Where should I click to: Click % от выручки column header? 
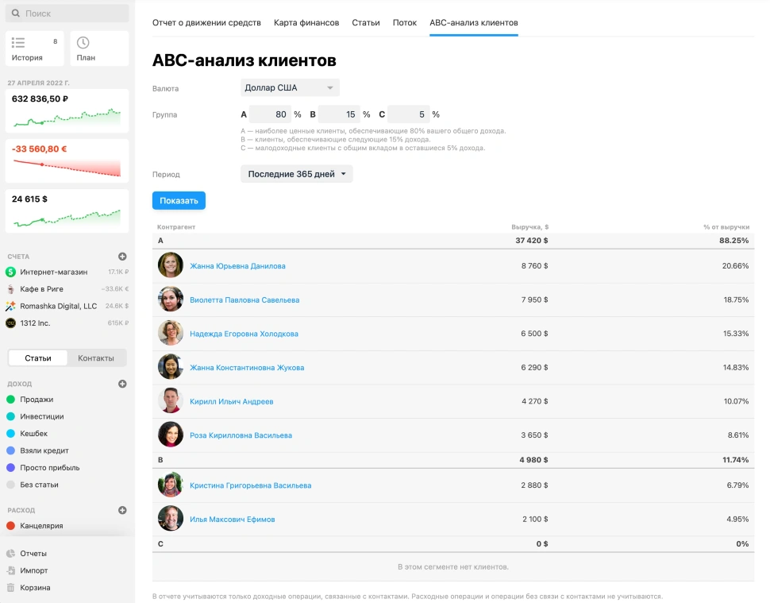726,227
